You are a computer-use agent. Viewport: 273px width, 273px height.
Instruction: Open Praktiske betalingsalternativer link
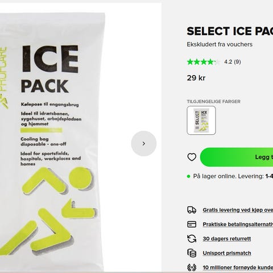point(238,225)
